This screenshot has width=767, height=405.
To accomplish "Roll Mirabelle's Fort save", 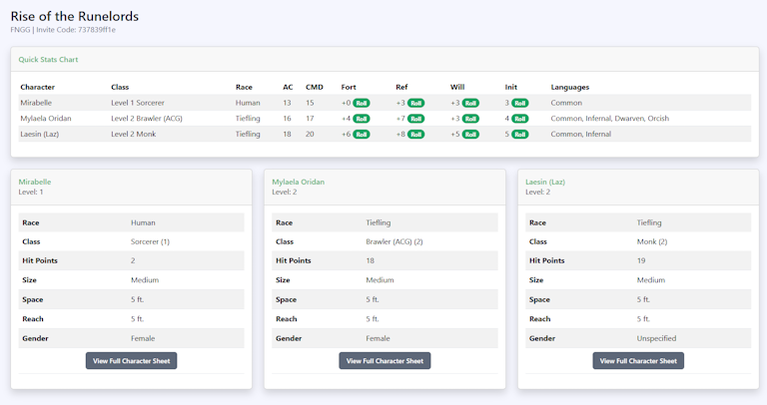I will (x=362, y=103).
